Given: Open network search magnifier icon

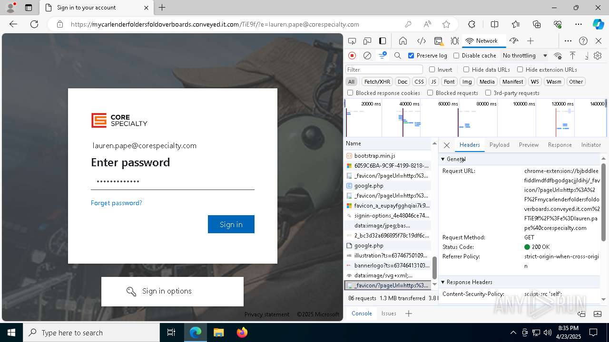Looking at the screenshot, I should point(398,56).
